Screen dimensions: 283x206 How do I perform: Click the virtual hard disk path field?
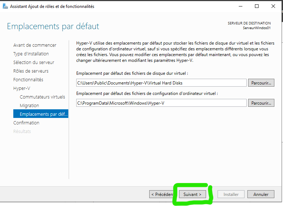(x=161, y=83)
